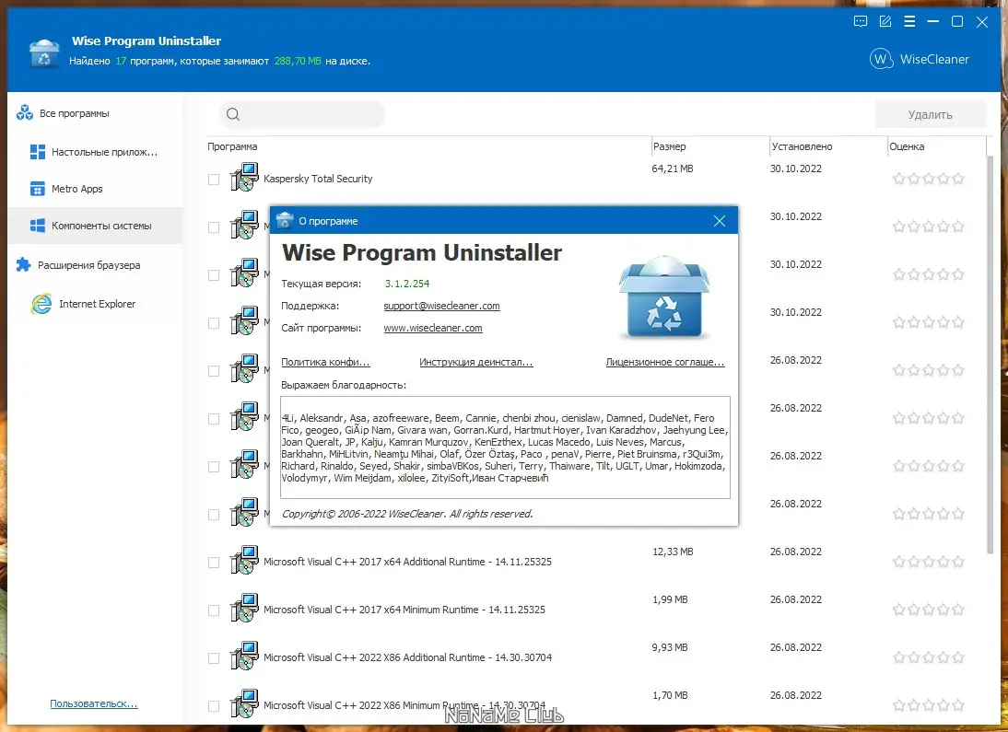Select Компоненты системы category
The height and width of the screenshot is (732, 1008).
click(95, 226)
